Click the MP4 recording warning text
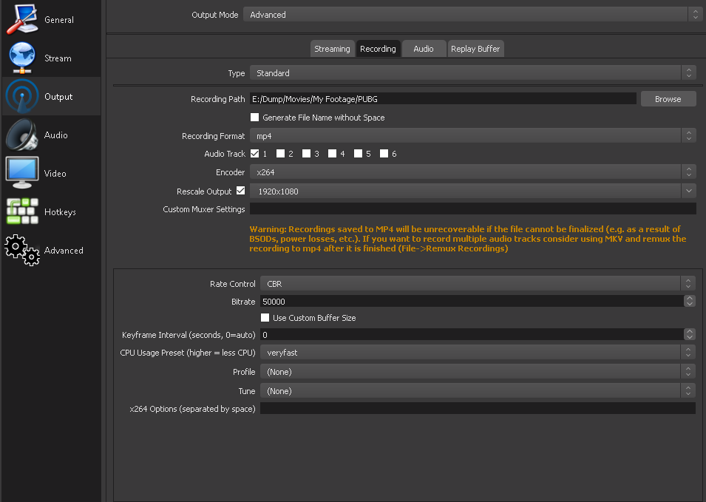Screen dimensions: 706x502 point(468,239)
